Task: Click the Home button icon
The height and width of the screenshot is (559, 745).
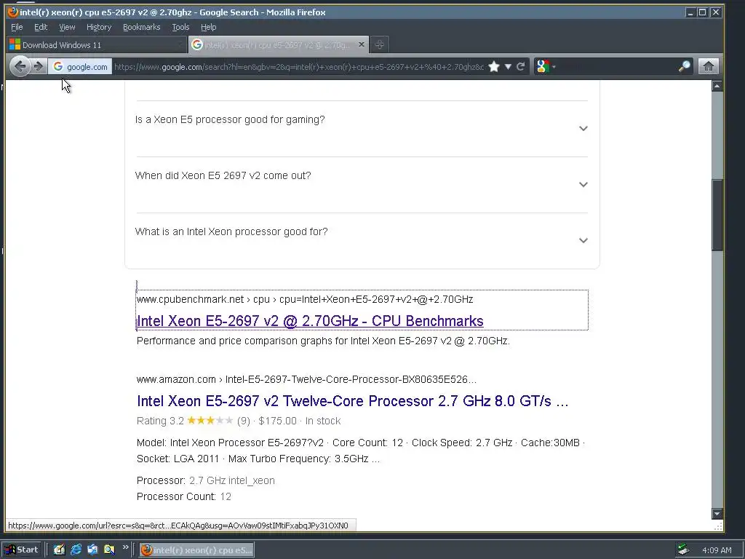Action: [x=708, y=66]
